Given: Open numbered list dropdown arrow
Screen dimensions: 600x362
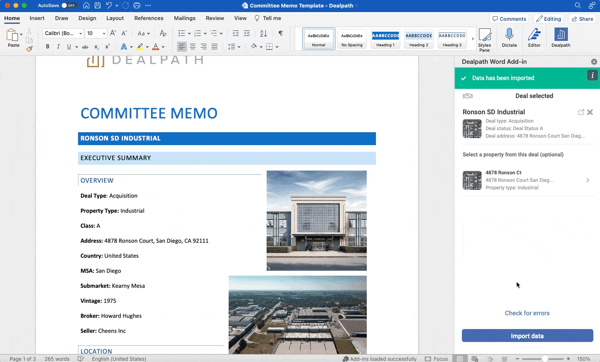Looking at the screenshot, I should tap(205, 33).
